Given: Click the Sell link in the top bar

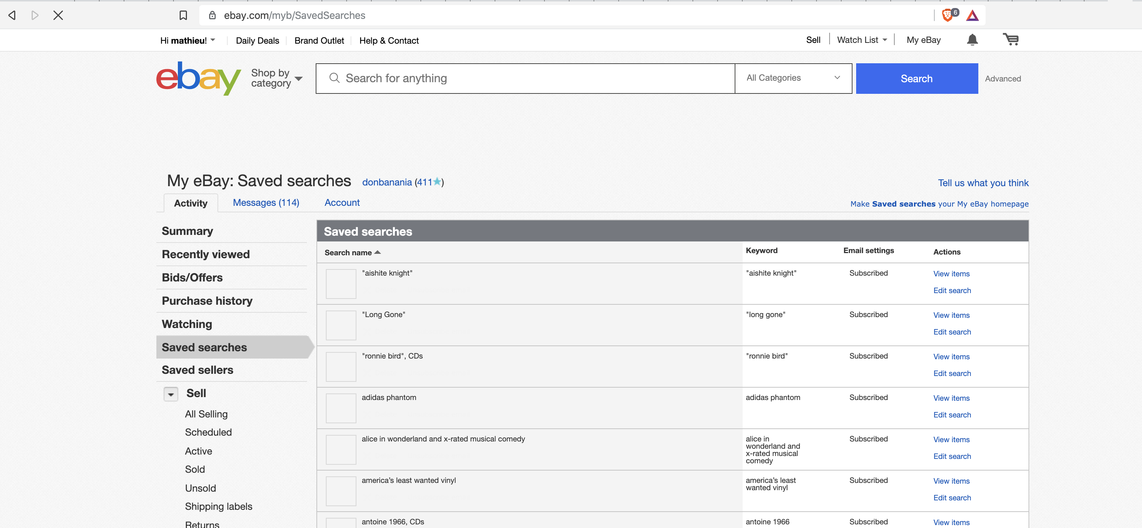Looking at the screenshot, I should pos(813,40).
